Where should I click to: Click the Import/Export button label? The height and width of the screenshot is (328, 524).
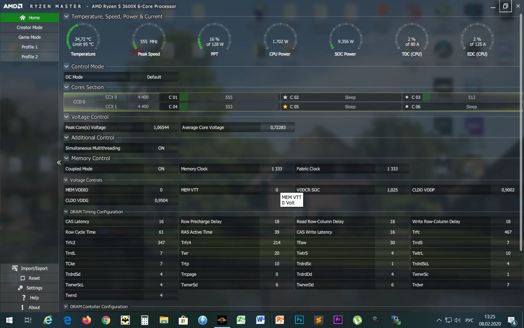click(x=34, y=268)
